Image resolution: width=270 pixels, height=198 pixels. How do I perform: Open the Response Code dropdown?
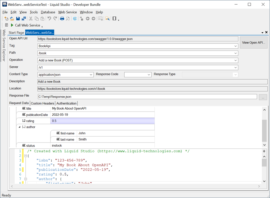click(149, 75)
